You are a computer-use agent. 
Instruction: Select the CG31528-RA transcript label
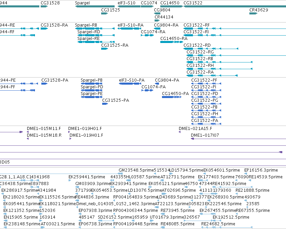coord(54,25)
